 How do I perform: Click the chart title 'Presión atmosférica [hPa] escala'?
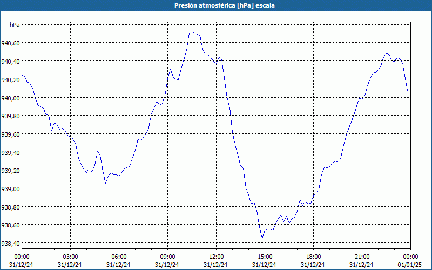224,5
